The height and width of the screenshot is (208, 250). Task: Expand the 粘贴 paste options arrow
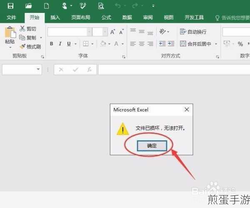(x=10, y=47)
